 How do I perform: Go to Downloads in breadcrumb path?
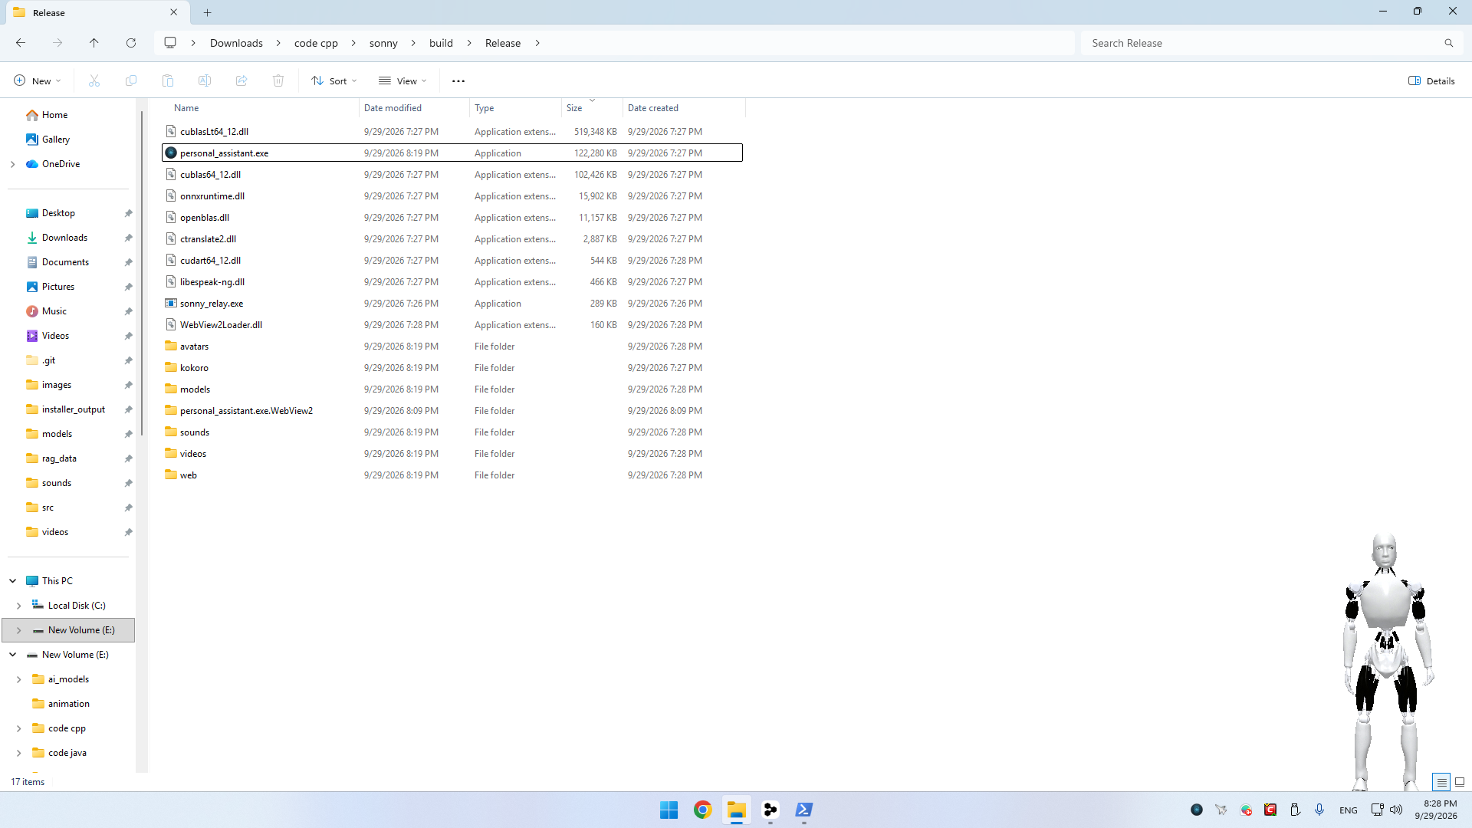coord(236,43)
